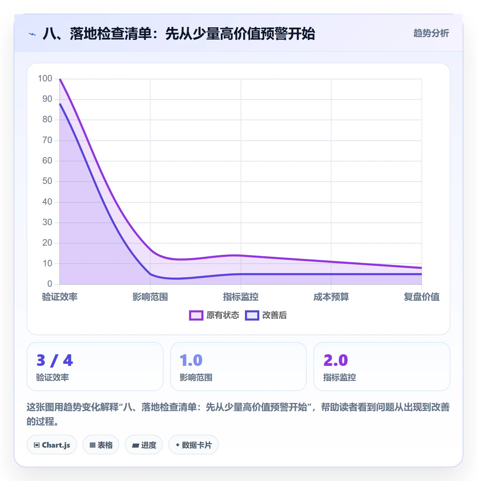Select the 表格 tag chip

point(101,445)
